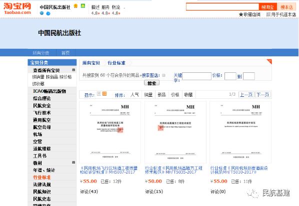Sort products by 销量
Image resolution: width=299 pixels, height=206 pixels.
(x=148, y=95)
